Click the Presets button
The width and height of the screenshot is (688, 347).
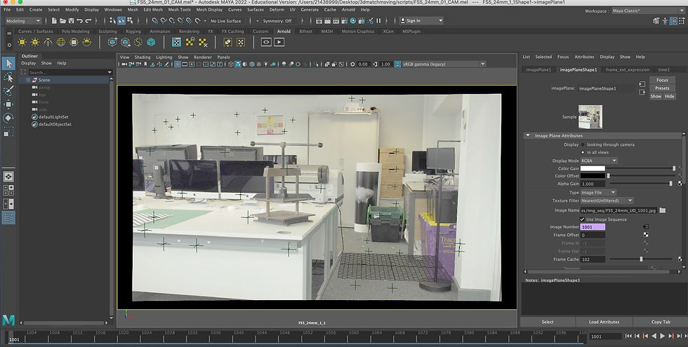[x=662, y=88]
